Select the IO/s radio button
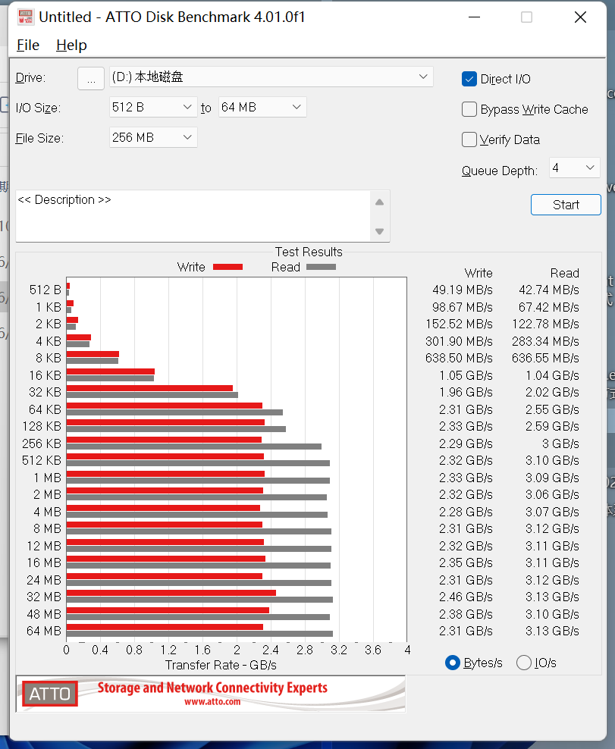 pyautogui.click(x=524, y=663)
